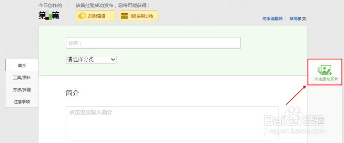Click the 20财富值 reward text

coord(97,16)
